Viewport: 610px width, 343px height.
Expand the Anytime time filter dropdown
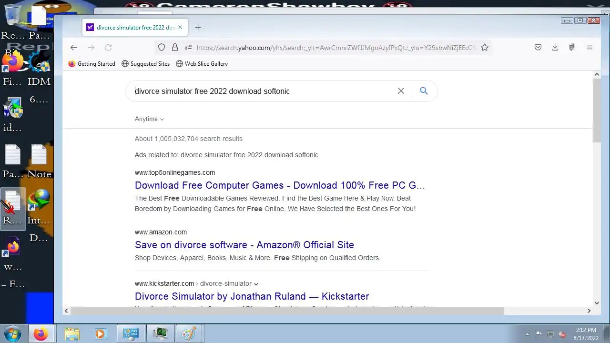coord(149,119)
